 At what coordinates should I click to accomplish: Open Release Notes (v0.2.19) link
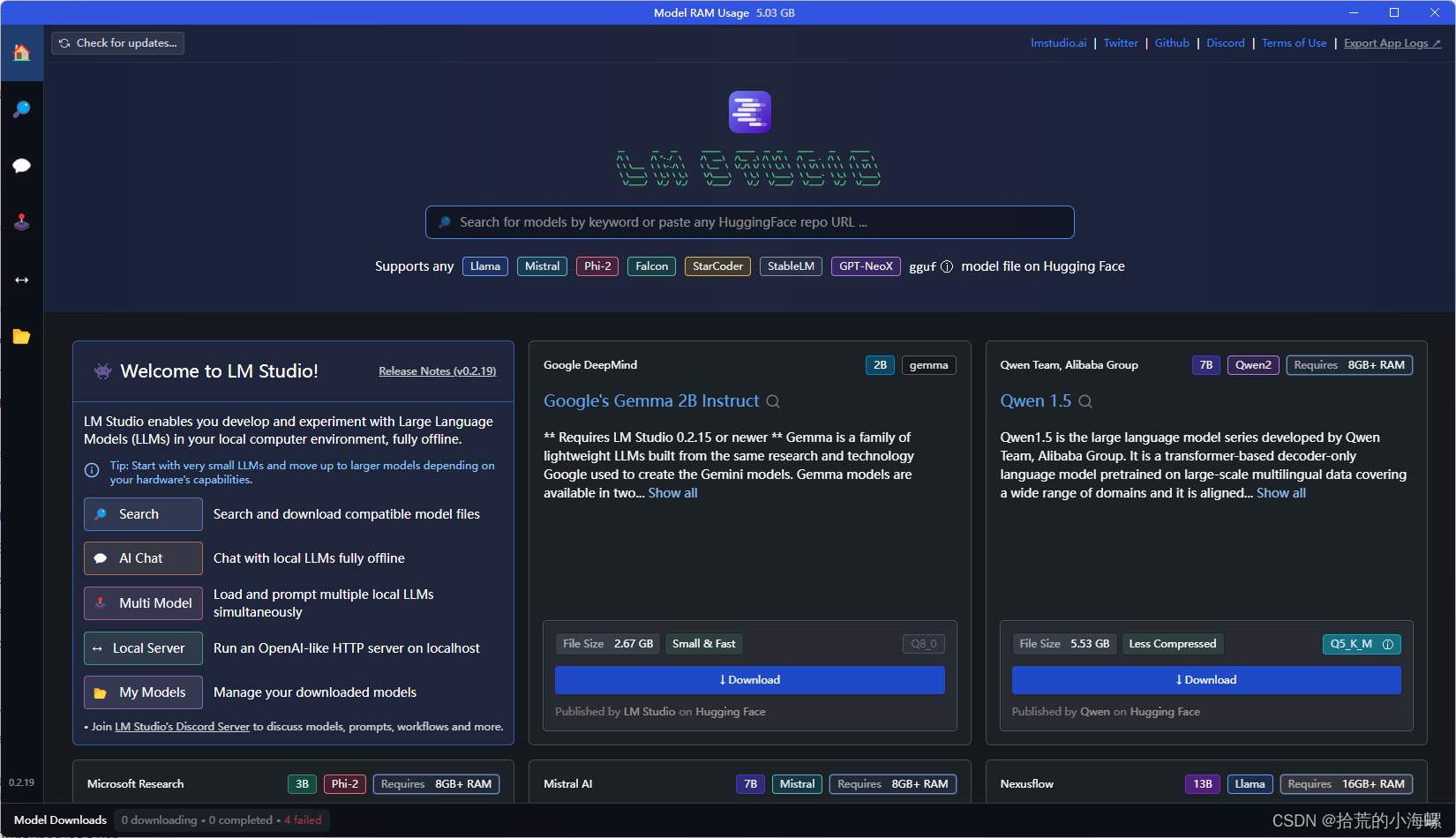coord(438,371)
